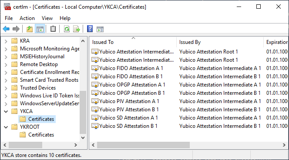Click 'Yubico Attestation Intermediate A 1' issuer in FIDO A row
This screenshot has height=160, width=289.
coord(220,68)
